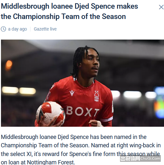164x165 pixels.
Task: Click the words 'Nottingham Forest' in paragraph
Action: [51, 162]
